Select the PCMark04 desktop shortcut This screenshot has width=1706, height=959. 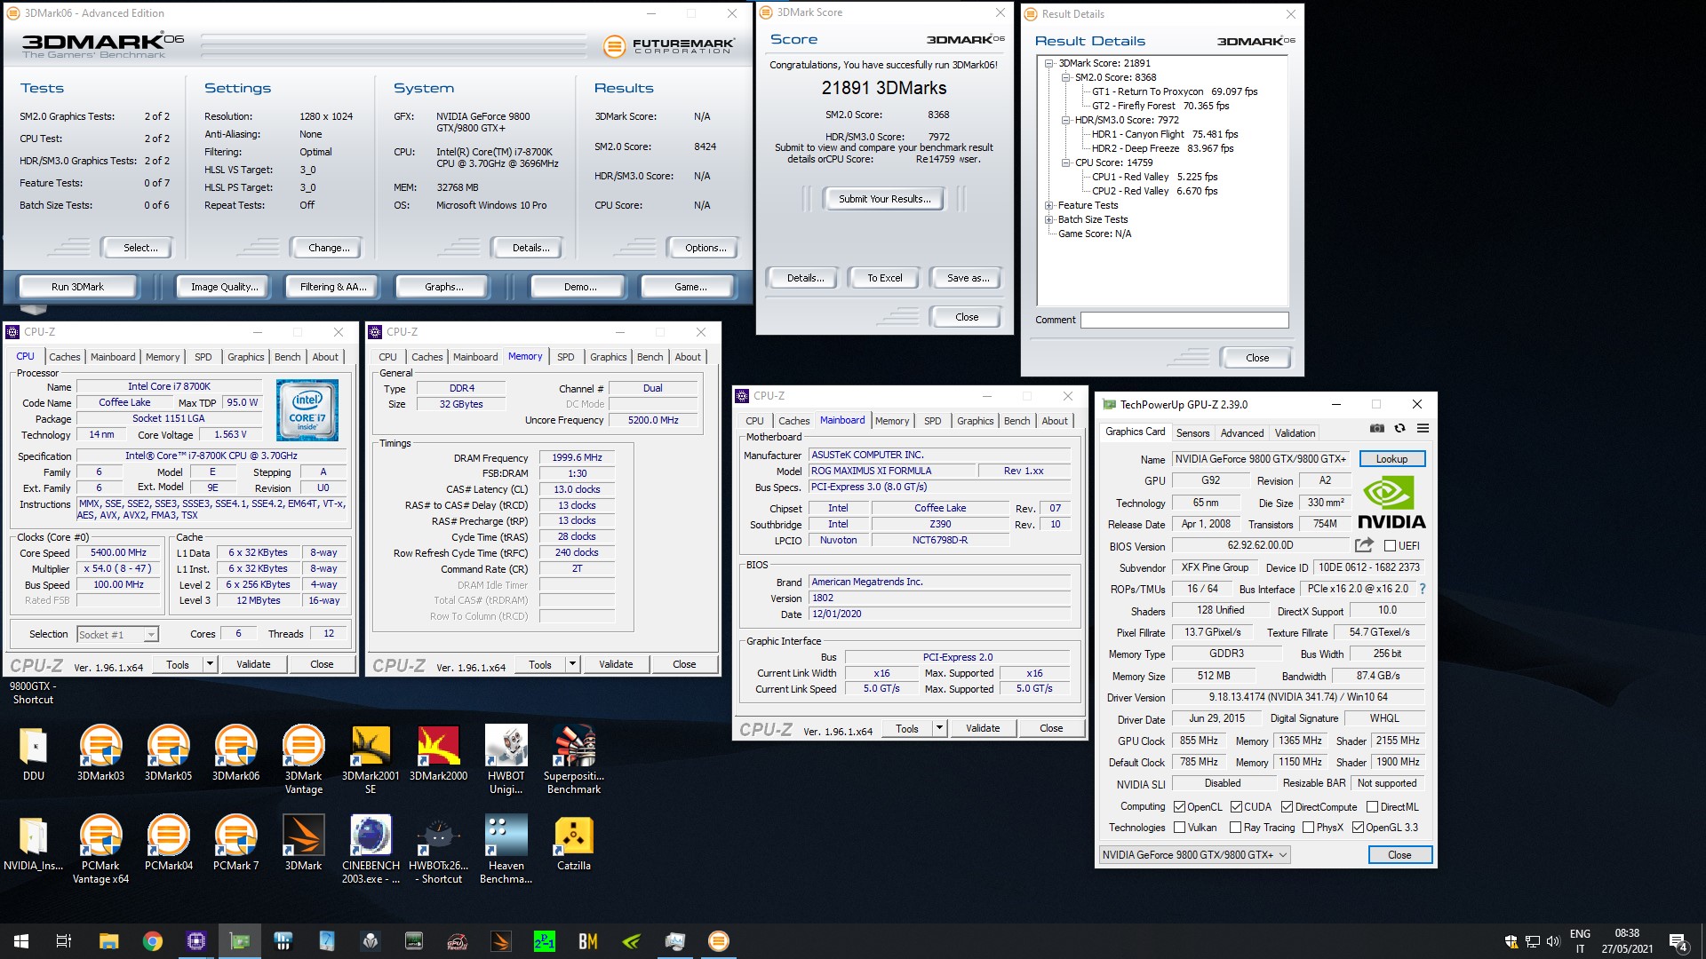[168, 843]
